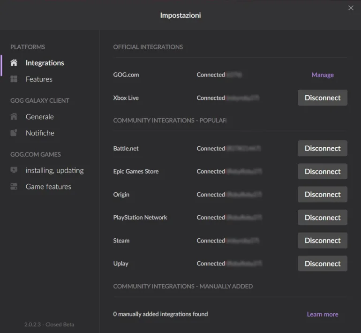The height and width of the screenshot is (333, 361).
Task: Click the Impostazioni window title
Action: coord(180,15)
